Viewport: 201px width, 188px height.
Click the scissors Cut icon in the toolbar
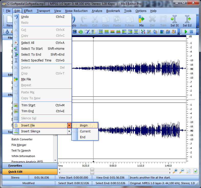point(95,21)
